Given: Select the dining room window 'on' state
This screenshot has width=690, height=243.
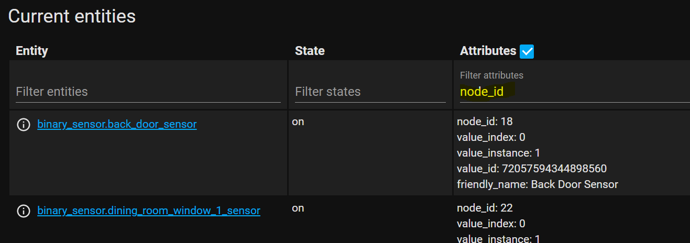Looking at the screenshot, I should pyautogui.click(x=298, y=208).
